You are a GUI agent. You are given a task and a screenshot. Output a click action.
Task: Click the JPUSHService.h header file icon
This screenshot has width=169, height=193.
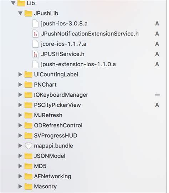(35, 54)
